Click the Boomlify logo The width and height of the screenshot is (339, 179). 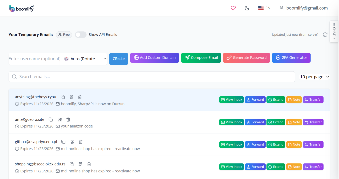coord(22,8)
